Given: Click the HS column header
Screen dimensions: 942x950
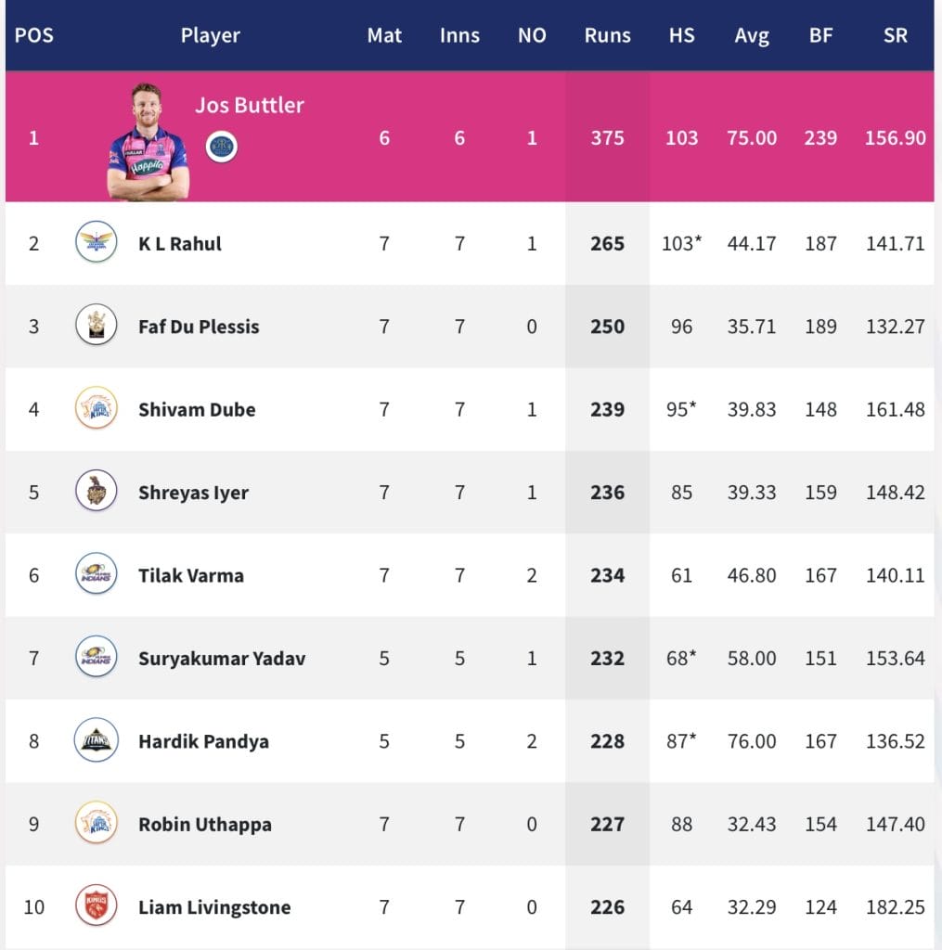Looking at the screenshot, I should coord(682,36).
